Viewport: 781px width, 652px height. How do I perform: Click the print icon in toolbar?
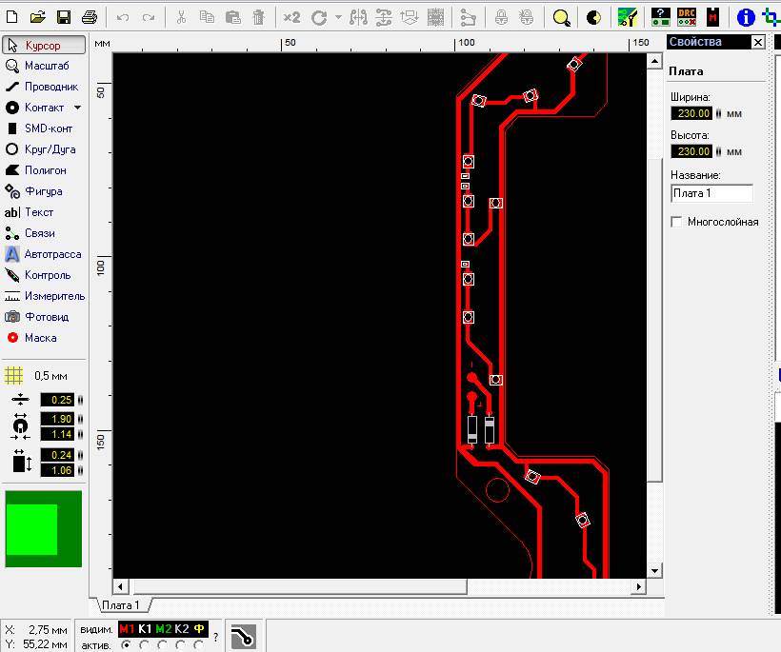coord(89,17)
